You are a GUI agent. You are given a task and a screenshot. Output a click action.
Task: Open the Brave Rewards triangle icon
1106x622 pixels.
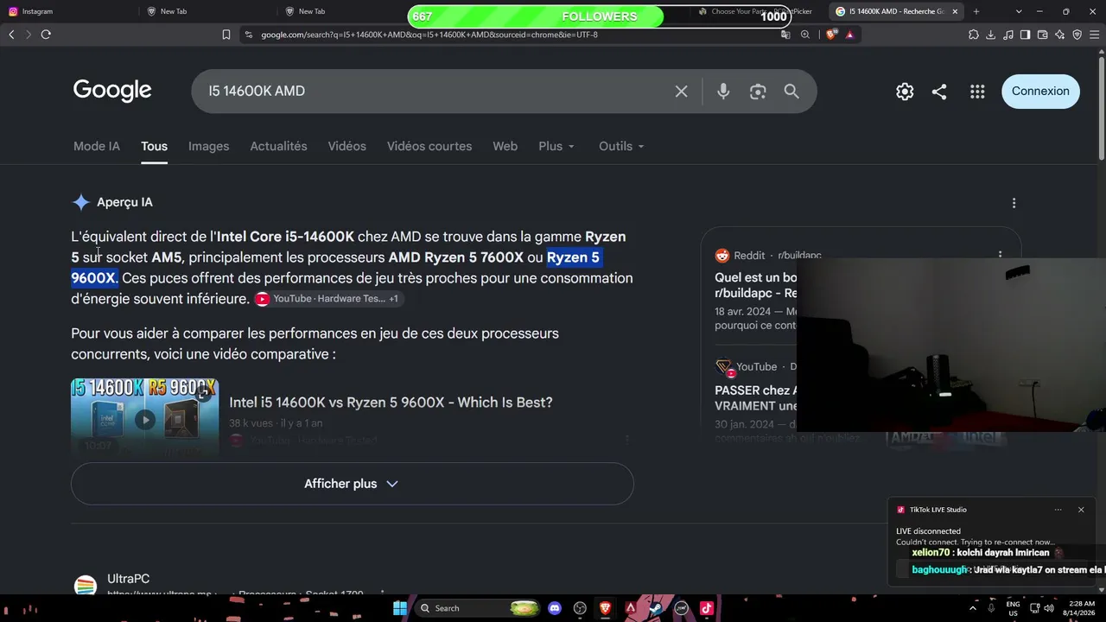point(849,35)
